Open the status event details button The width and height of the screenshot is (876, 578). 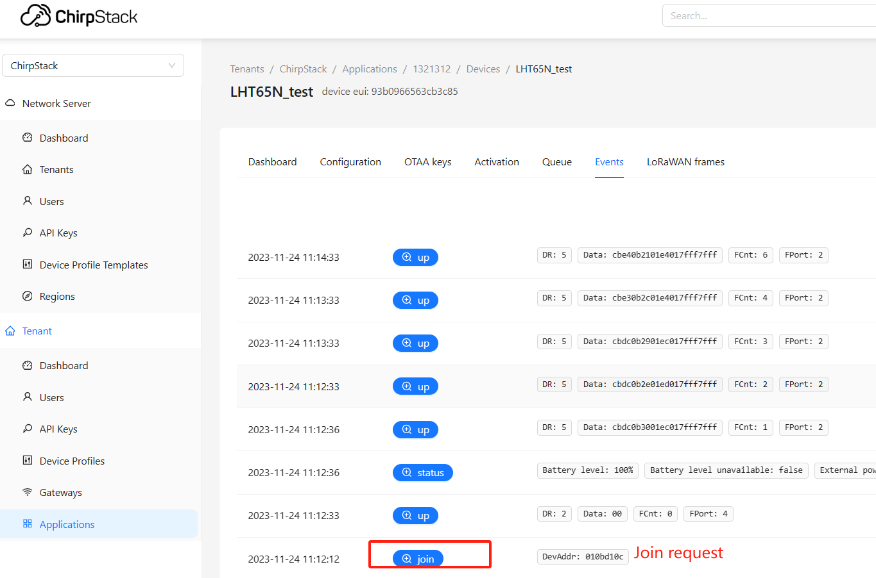click(423, 472)
